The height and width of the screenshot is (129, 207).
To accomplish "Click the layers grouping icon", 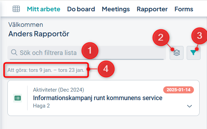I will pyautogui.click(x=177, y=53).
